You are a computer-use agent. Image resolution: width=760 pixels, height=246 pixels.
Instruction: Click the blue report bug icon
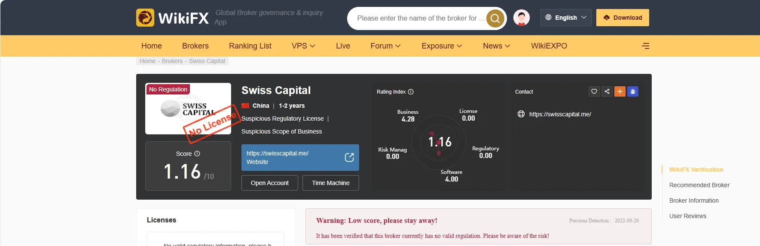point(633,91)
